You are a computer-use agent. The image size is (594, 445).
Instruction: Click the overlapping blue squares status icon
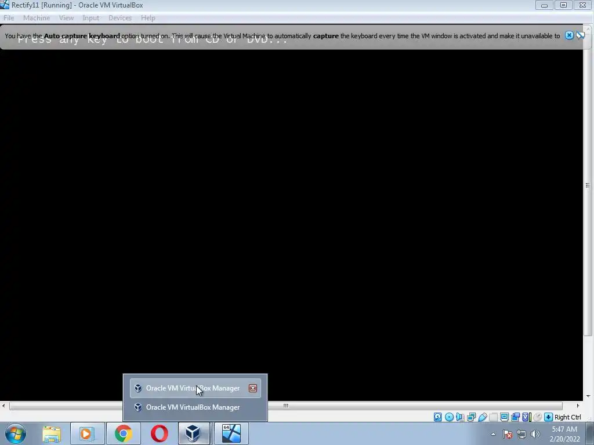515,417
